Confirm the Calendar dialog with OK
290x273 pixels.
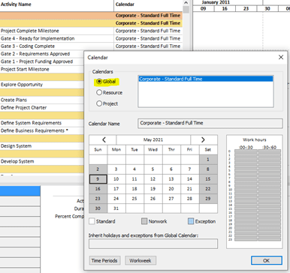267,260
